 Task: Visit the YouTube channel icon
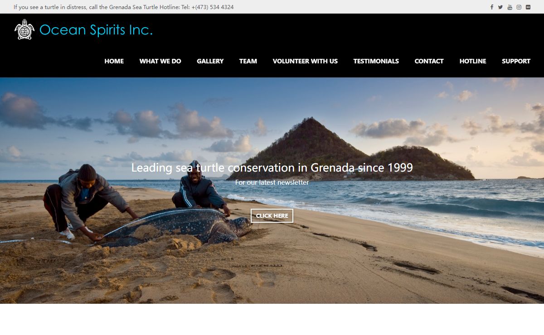[510, 7]
